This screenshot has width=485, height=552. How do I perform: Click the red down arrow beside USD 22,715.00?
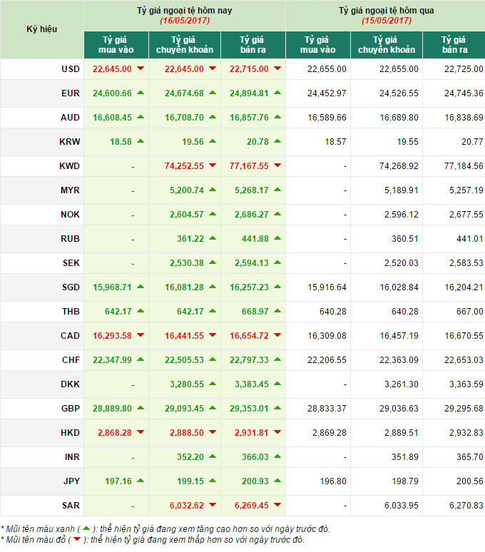277,68
